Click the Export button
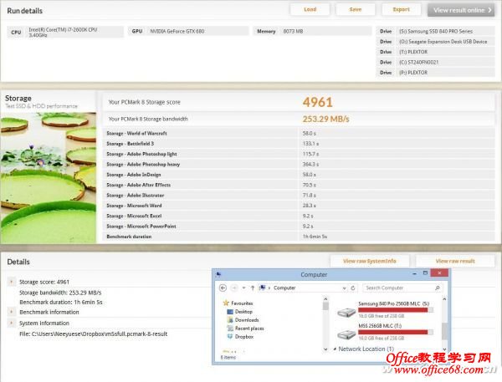The image size is (502, 382). coord(401,9)
